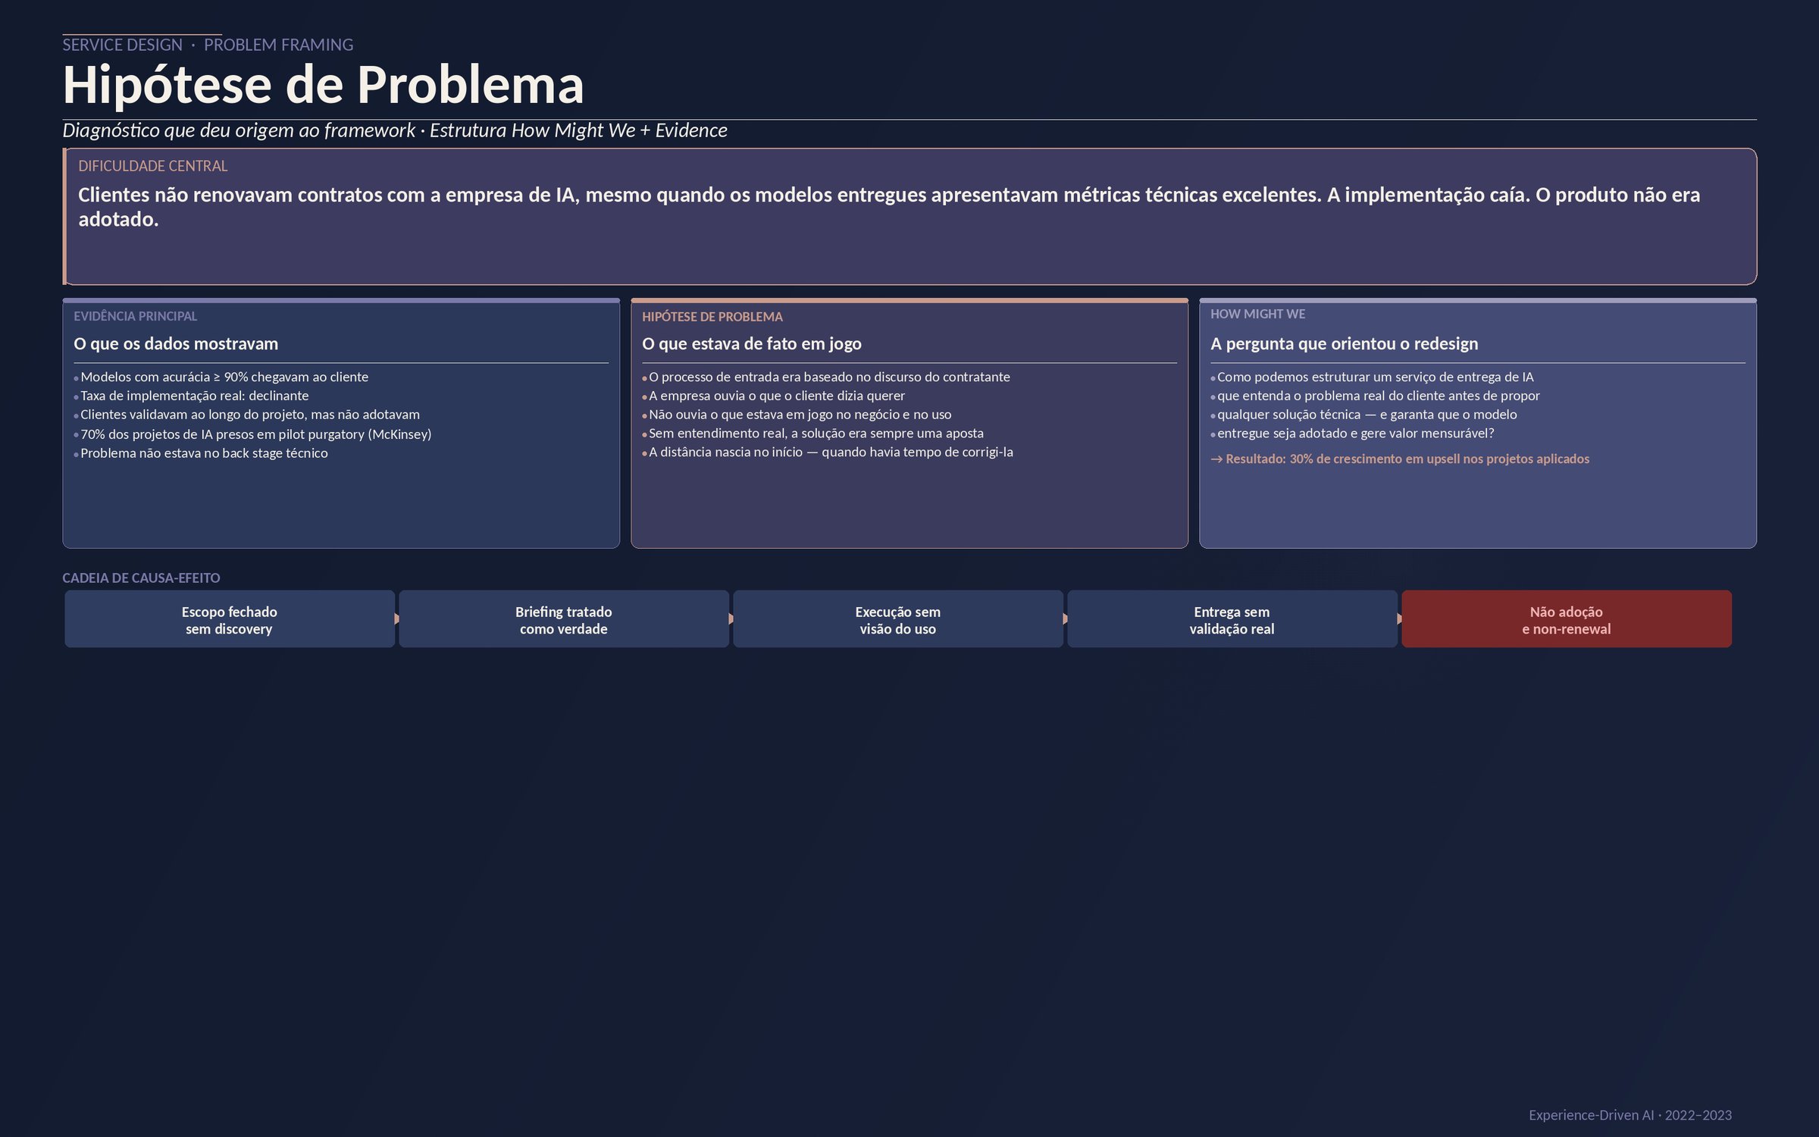Click arrow between Entrega sem and Não adoção
This screenshot has width=1819, height=1137.
click(1400, 619)
